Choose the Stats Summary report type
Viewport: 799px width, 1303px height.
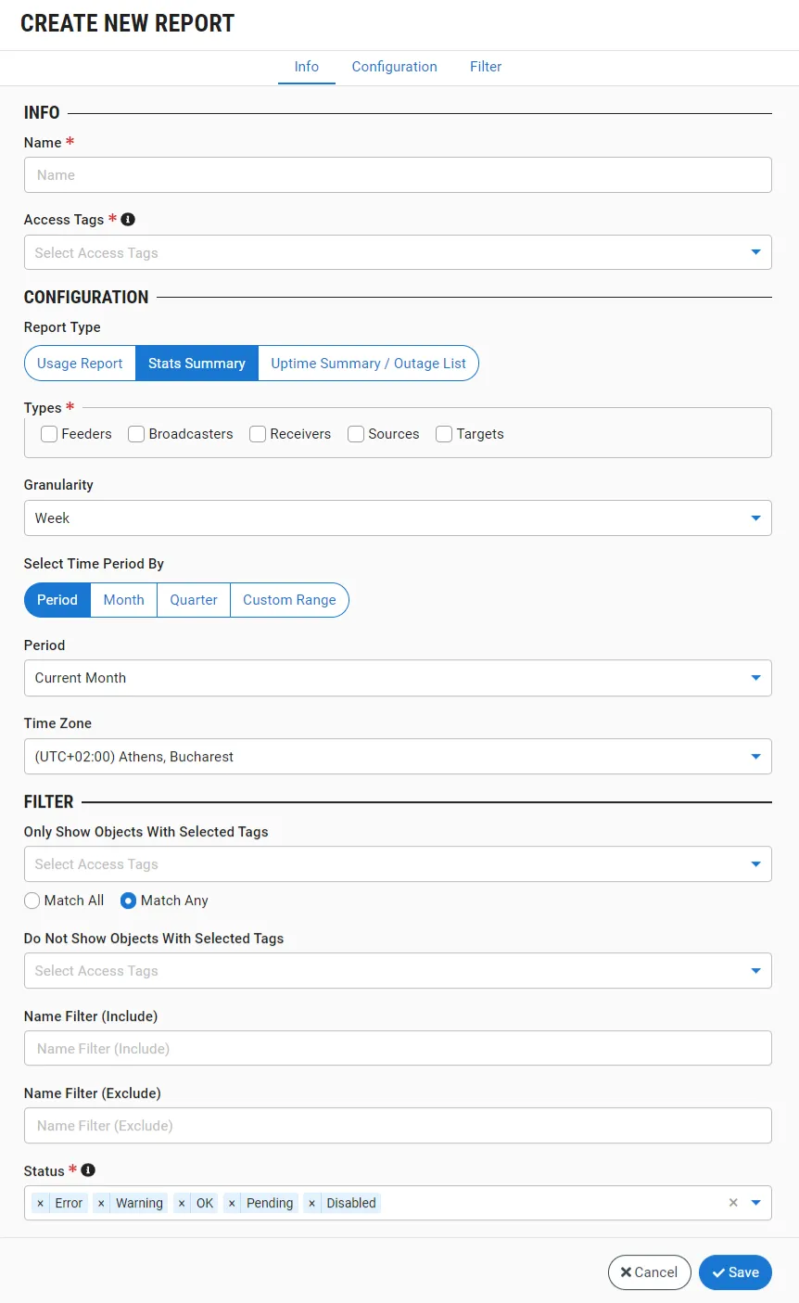coord(197,364)
